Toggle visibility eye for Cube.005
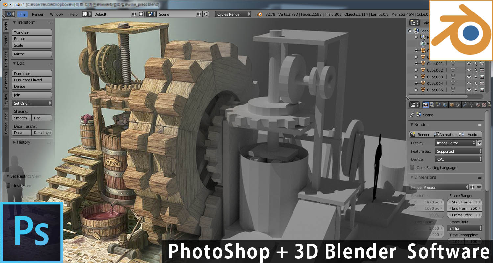Image resolution: width=493 pixels, height=263 pixels. pyautogui.click(x=469, y=90)
